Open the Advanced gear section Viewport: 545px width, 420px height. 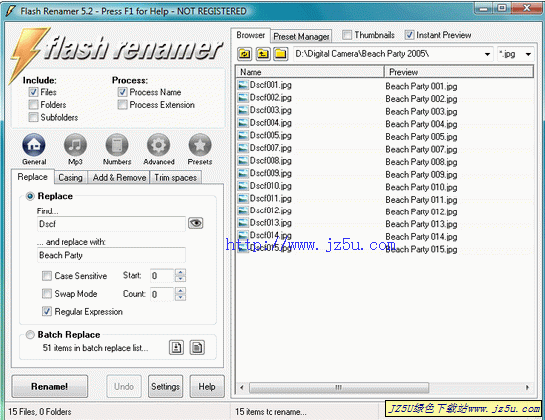pos(158,145)
